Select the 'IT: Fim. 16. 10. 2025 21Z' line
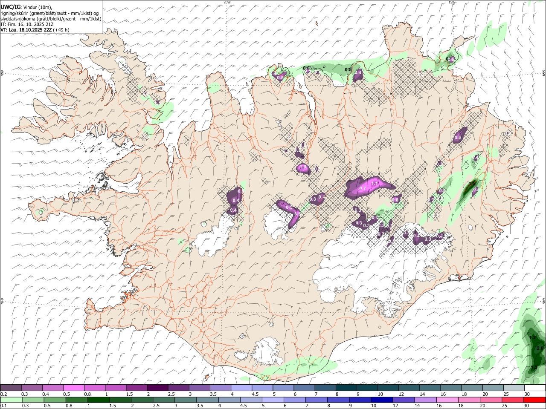This screenshot has height=409, width=546. click(x=27, y=24)
